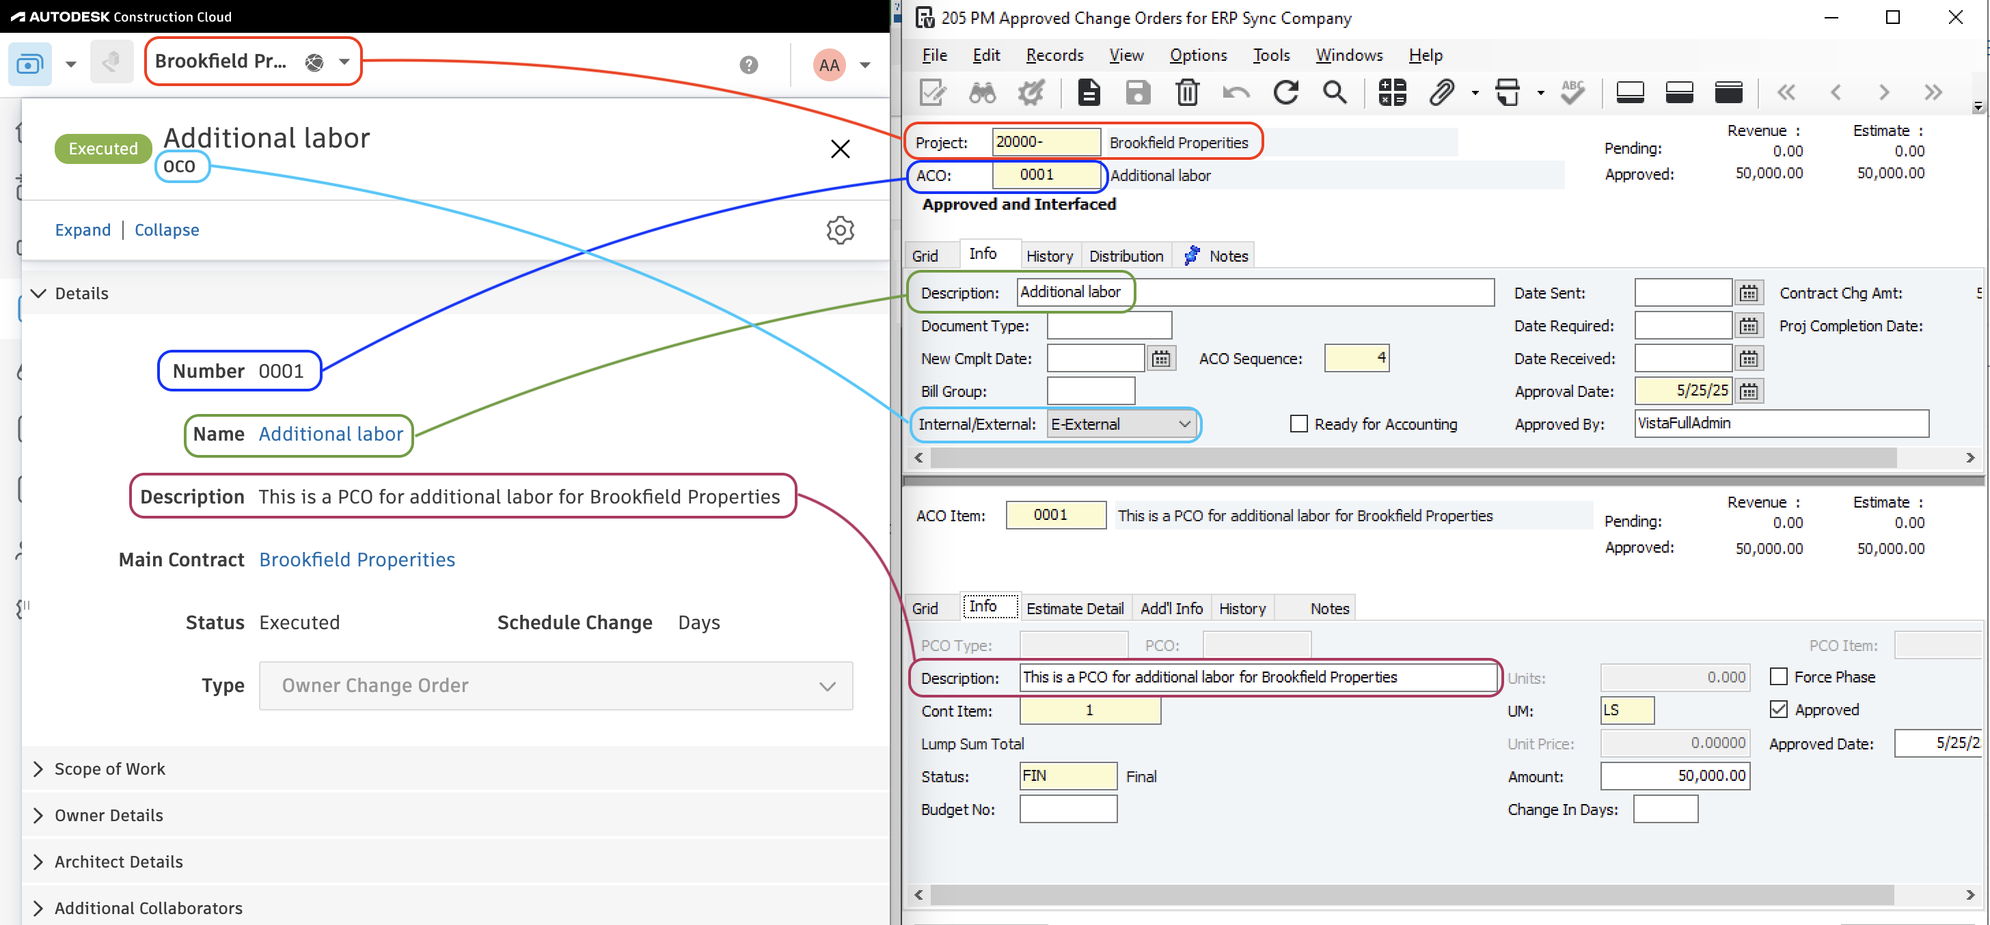Open the File menu

[934, 55]
